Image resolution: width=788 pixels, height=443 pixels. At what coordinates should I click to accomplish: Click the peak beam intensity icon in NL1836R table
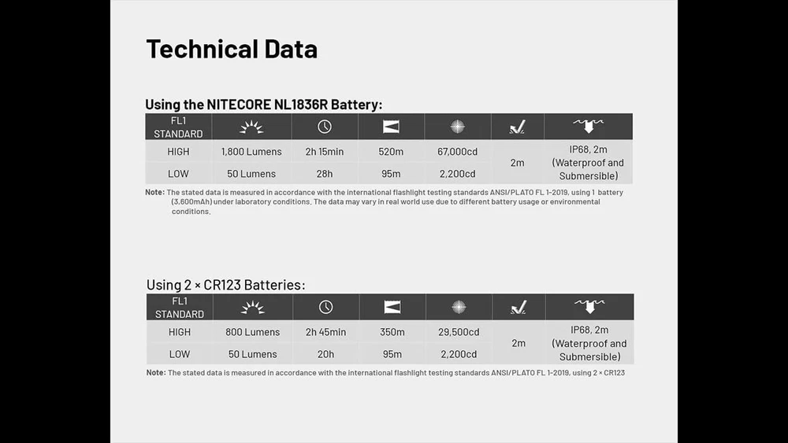coord(457,127)
